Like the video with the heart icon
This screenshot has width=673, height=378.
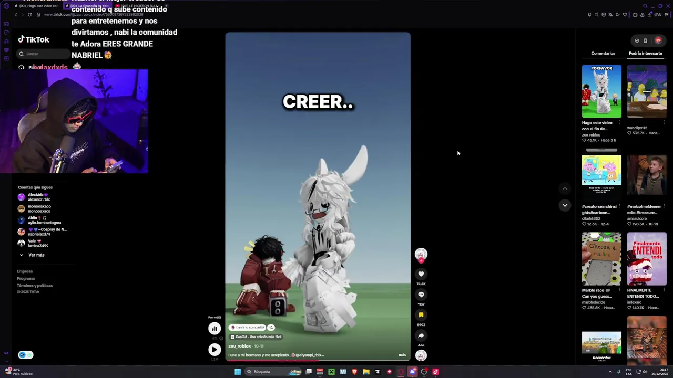pos(421,274)
